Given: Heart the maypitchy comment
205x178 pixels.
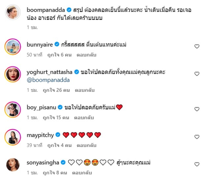Looking at the screenshot, I should 197,137.
